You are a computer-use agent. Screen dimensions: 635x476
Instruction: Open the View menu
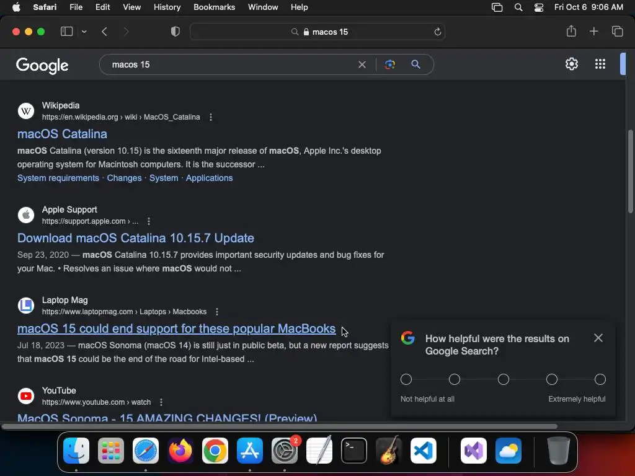131,7
